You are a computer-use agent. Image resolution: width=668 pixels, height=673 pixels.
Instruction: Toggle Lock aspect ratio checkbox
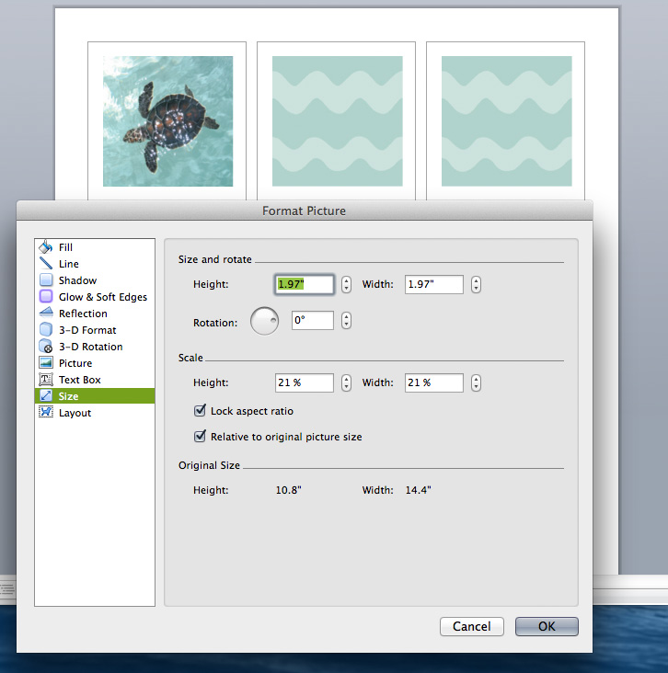click(200, 410)
